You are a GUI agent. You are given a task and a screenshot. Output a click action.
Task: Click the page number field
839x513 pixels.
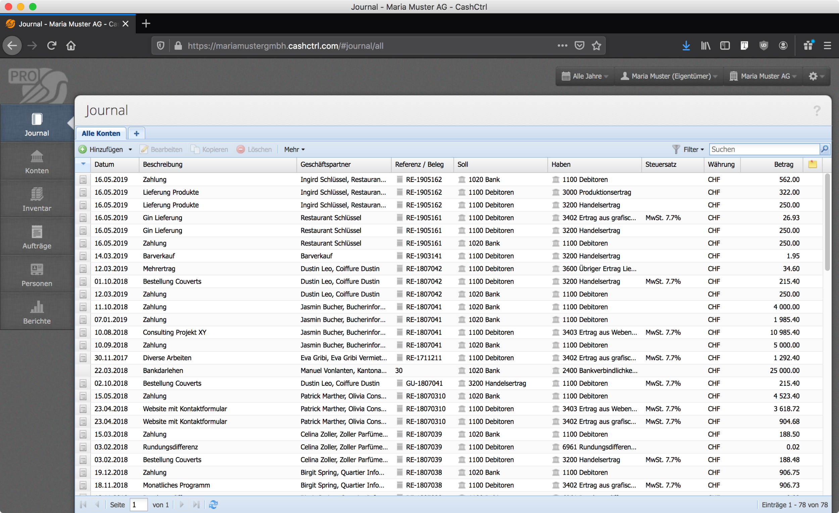(138, 505)
